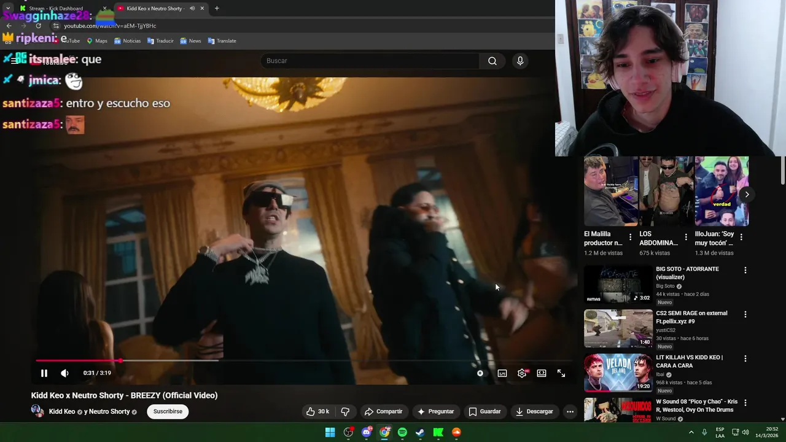Show next Shorts with right chevron
This screenshot has height=442, width=786.
point(747,195)
